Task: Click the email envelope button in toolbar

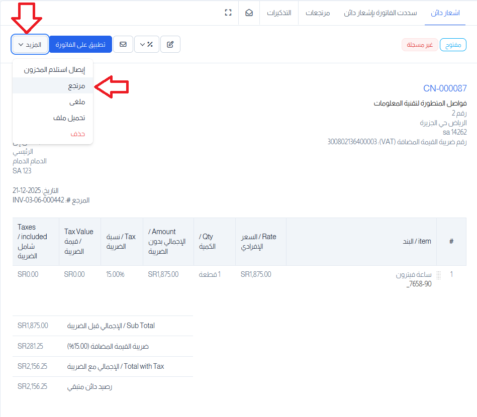Action: 123,44
